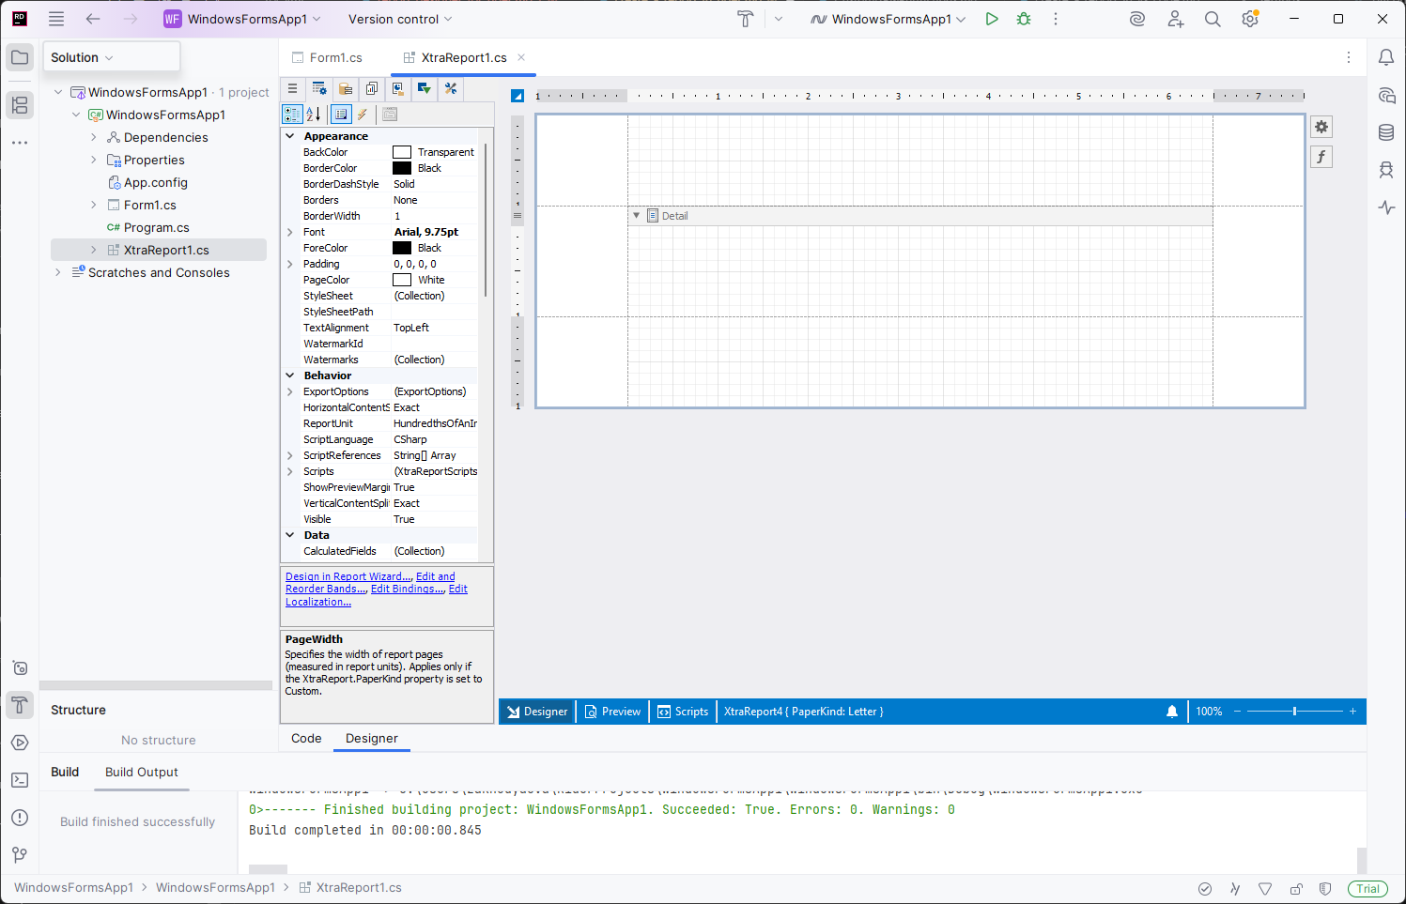
Task: Toggle categorized view in property grid
Action: 292,114
